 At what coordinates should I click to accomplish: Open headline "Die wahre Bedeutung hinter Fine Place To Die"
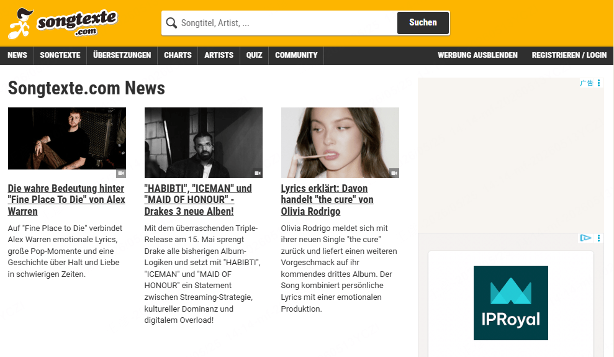point(66,200)
